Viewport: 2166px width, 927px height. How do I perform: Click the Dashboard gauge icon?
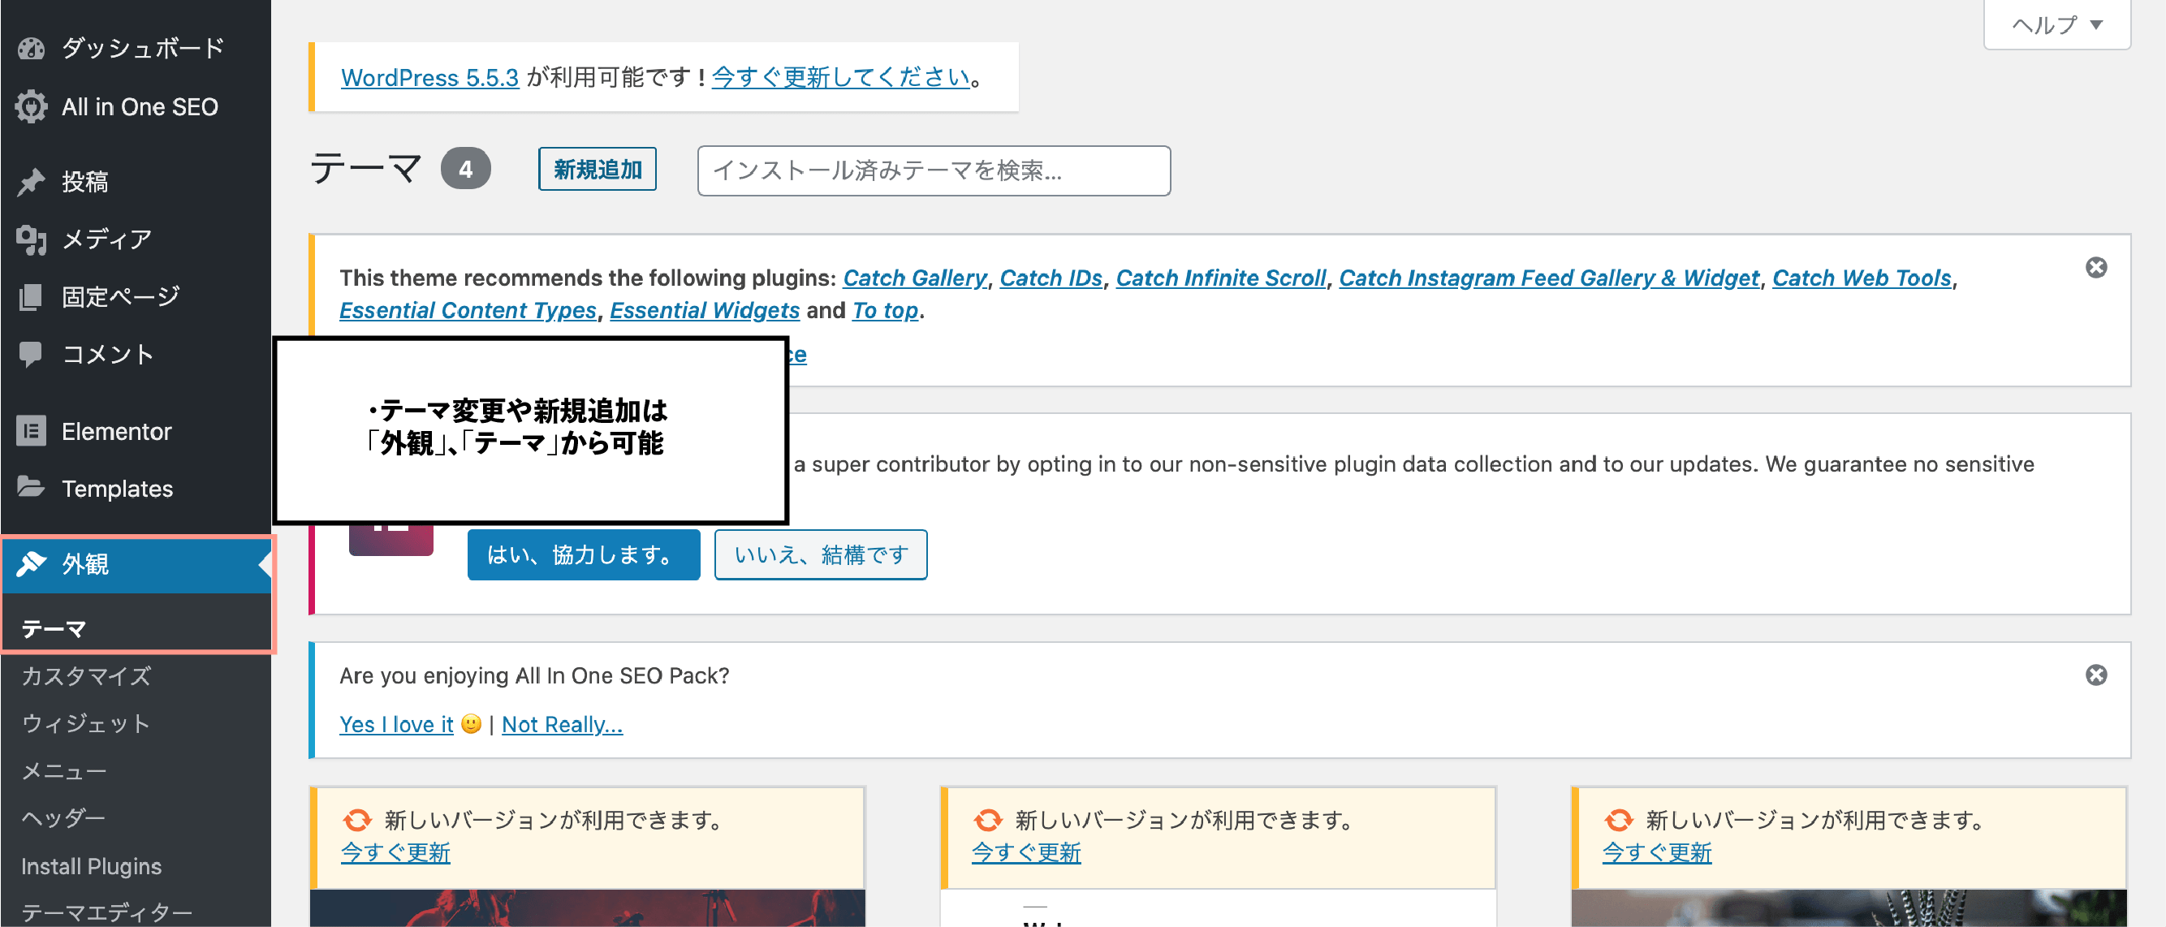(x=31, y=48)
